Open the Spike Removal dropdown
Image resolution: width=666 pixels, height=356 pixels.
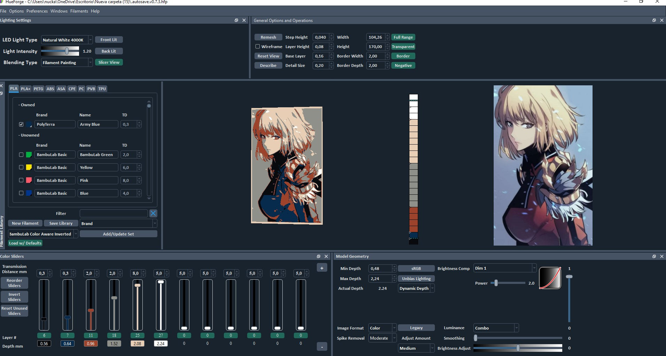[382, 338]
